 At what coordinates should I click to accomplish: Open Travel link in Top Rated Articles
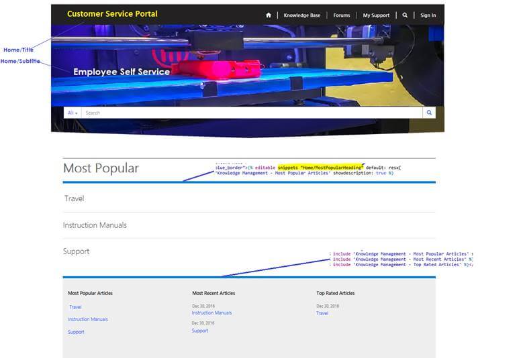click(322, 313)
